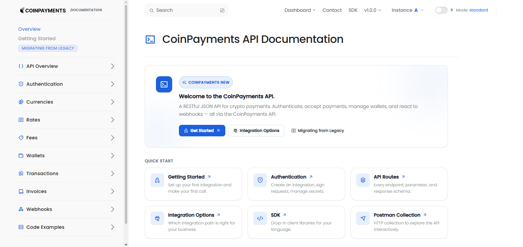
Task: Click the 'QUICK START' heading text
Action: [159, 161]
